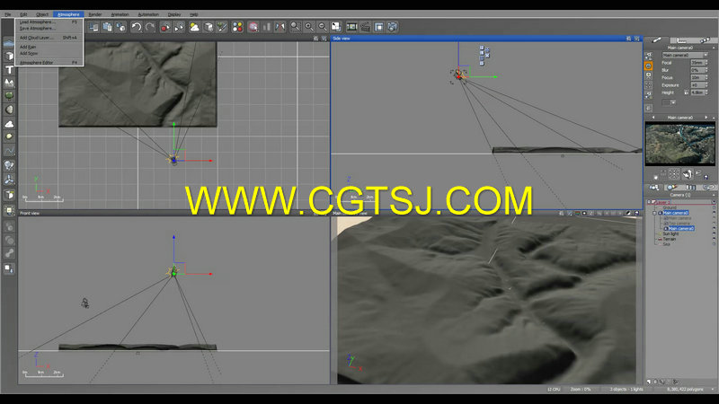The height and width of the screenshot is (404, 719).
Task: Click the Focal input field
Action: coord(697,62)
